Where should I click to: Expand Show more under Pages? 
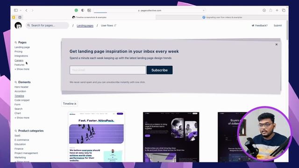pyautogui.click(x=22, y=69)
